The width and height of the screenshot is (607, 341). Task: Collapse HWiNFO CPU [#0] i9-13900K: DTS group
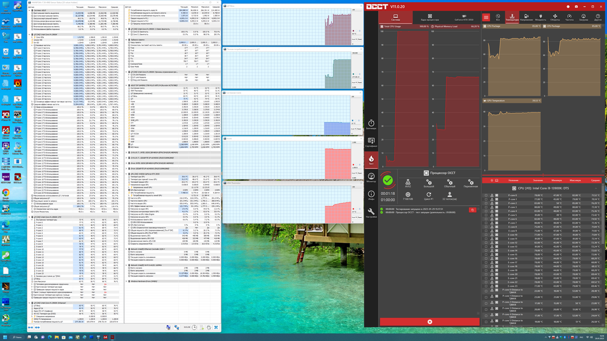click(x=30, y=217)
